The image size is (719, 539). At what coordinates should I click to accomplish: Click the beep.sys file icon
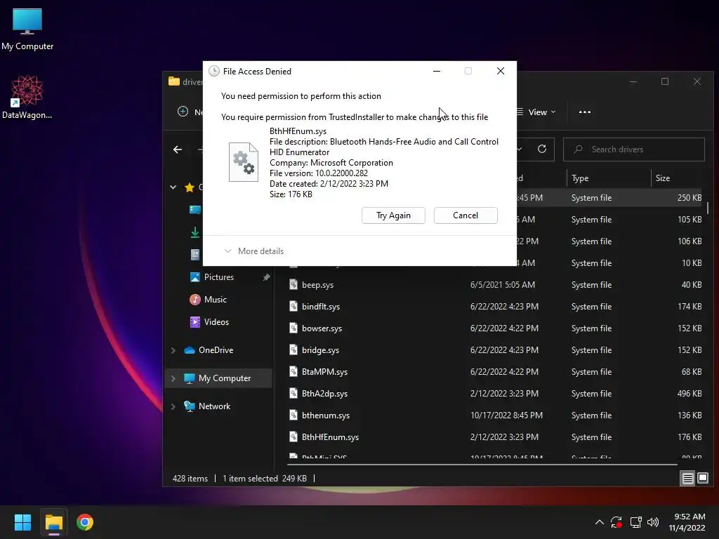(293, 285)
